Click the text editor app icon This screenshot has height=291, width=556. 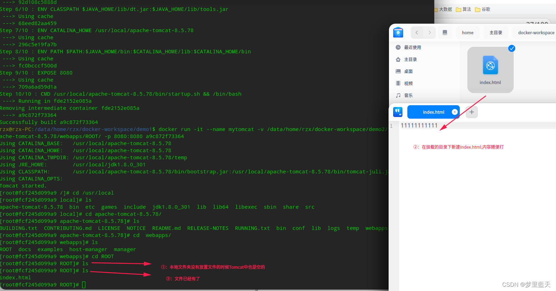398,112
